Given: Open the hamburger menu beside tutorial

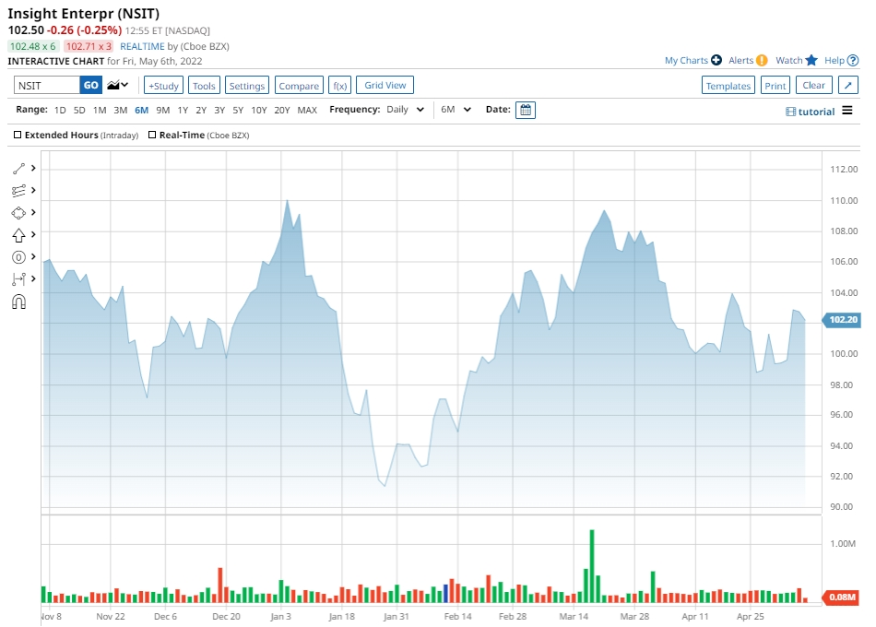Looking at the screenshot, I should coord(846,111).
